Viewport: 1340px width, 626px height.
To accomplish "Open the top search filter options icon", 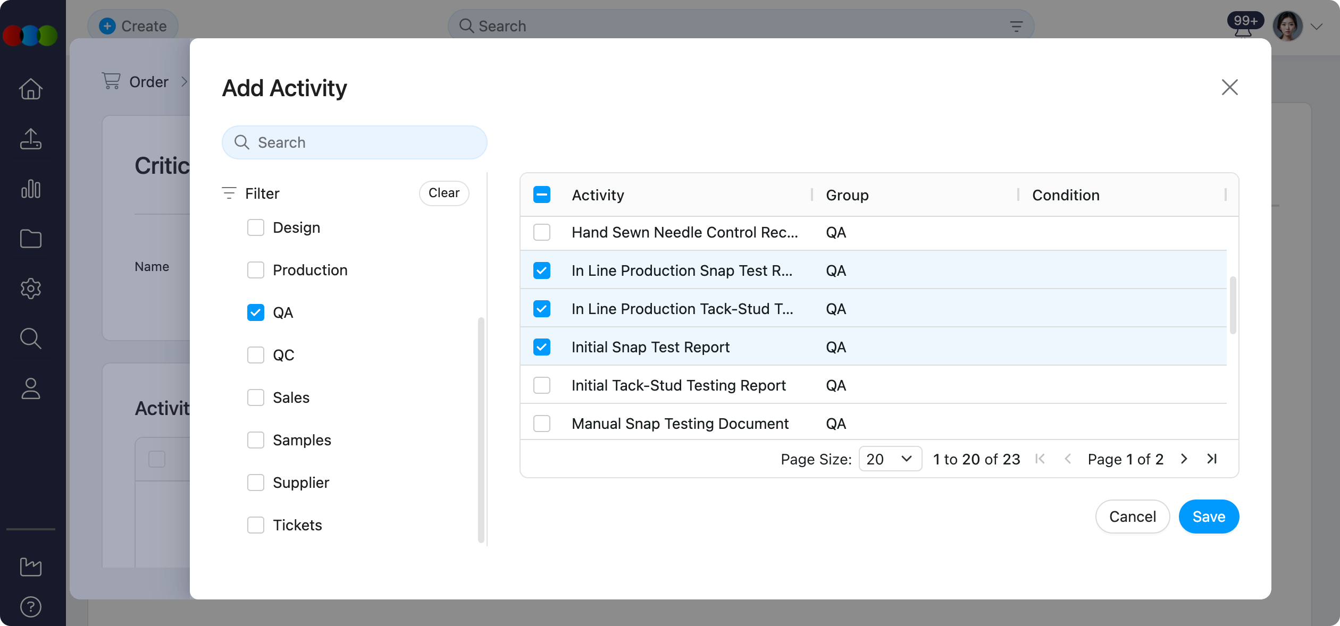I will point(1016,26).
